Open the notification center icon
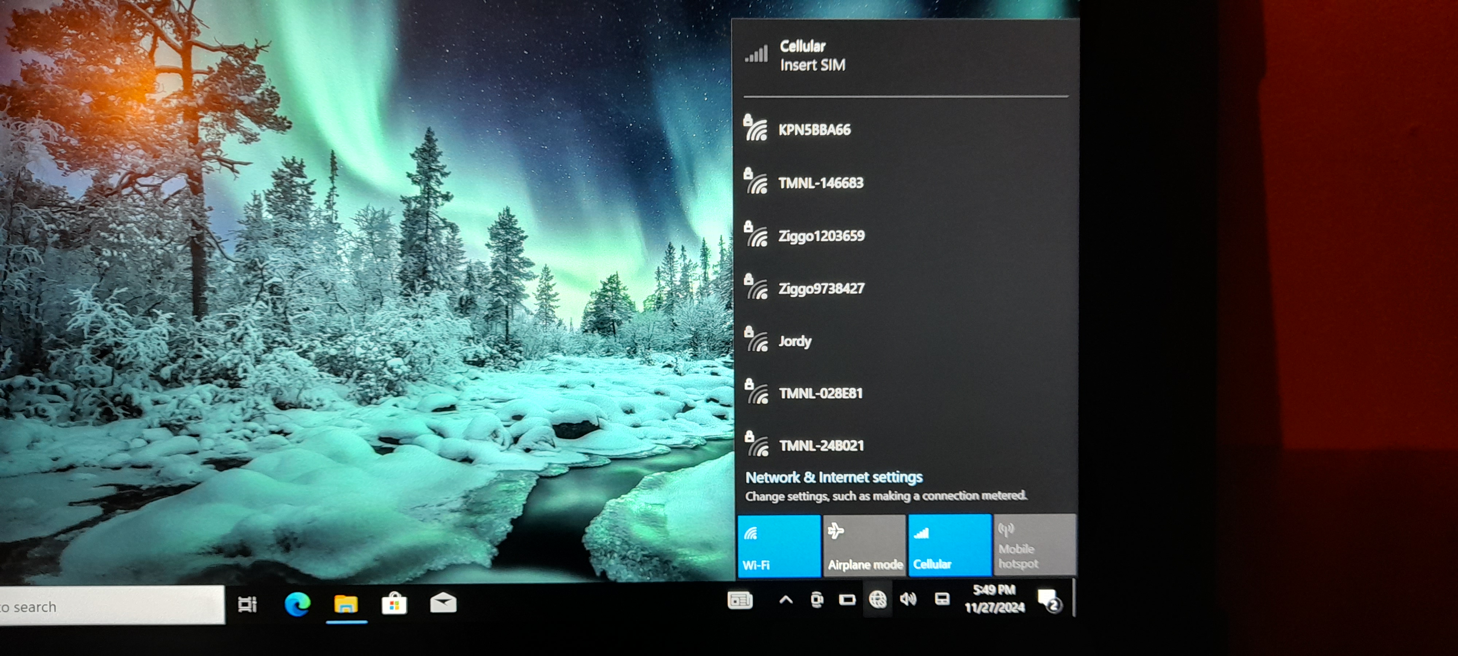 click(1049, 601)
